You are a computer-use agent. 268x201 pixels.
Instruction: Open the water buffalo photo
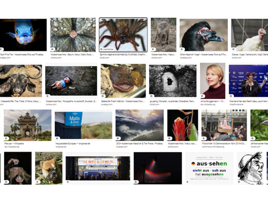(21, 81)
